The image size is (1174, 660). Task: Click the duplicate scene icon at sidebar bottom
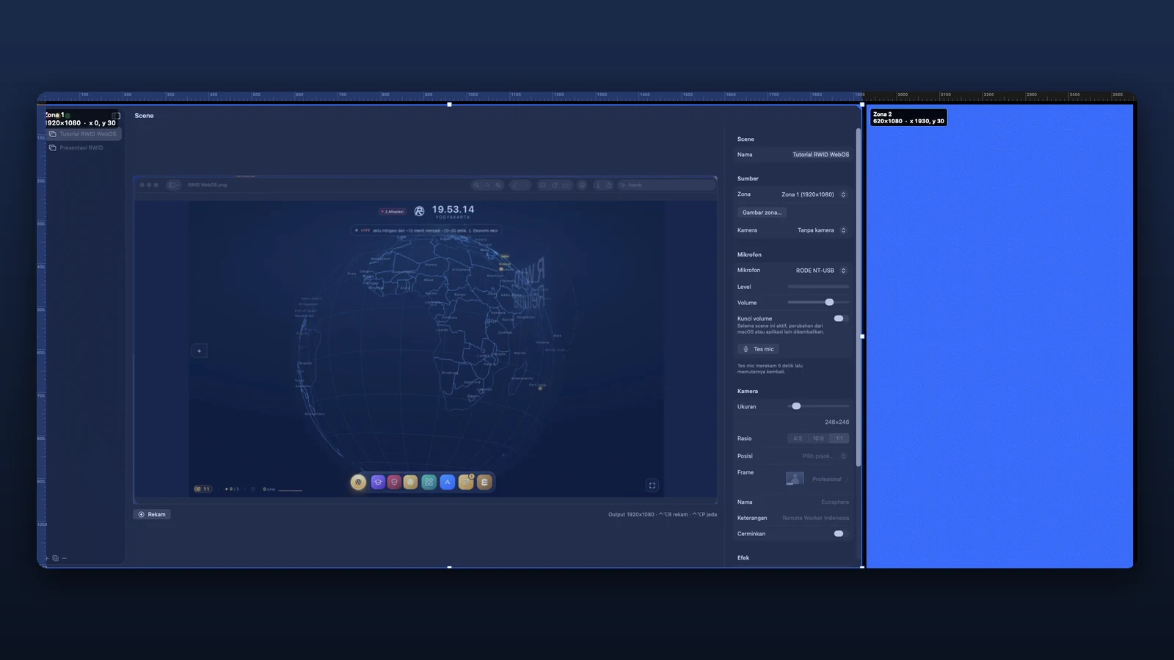[x=56, y=558]
